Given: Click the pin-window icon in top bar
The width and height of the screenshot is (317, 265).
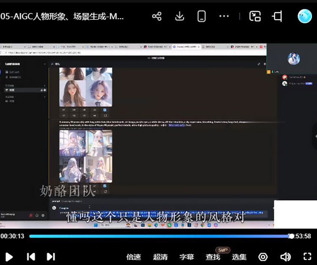Looking at the screenshot, I should (x=277, y=16).
